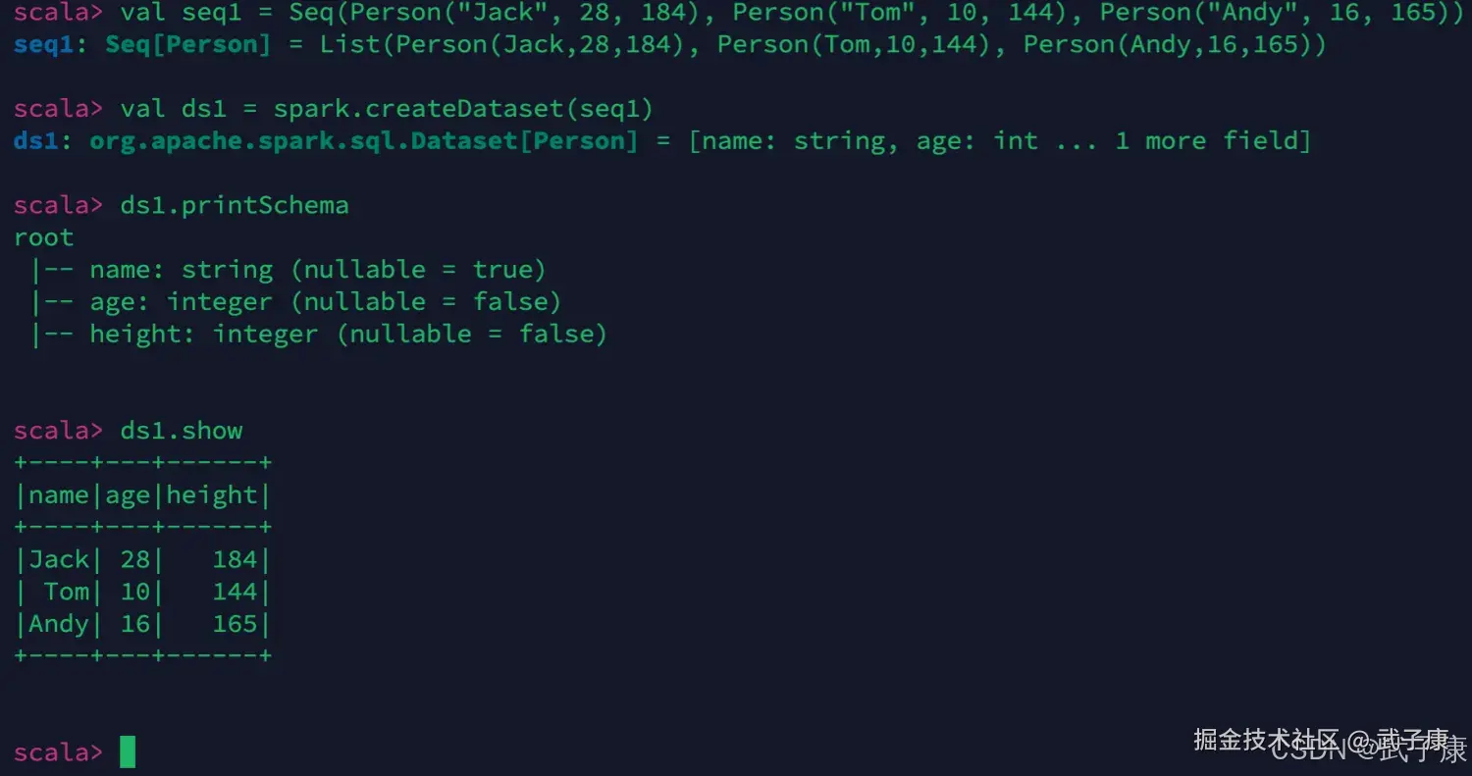Click the ds1.printSchema command
1472x776 pixels.
click(x=235, y=206)
